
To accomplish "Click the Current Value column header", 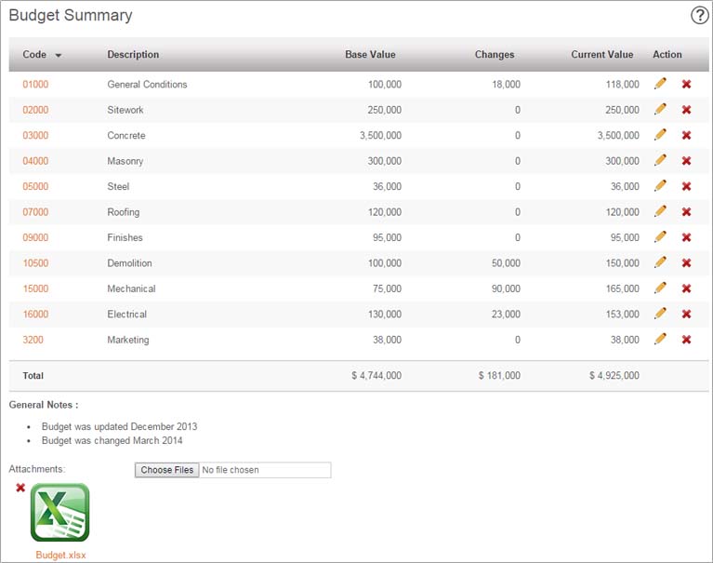I will click(x=602, y=55).
